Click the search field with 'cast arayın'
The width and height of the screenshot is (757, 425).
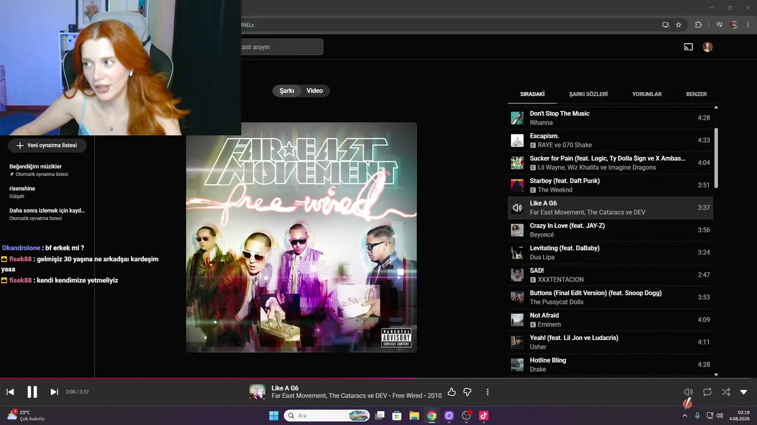click(282, 47)
